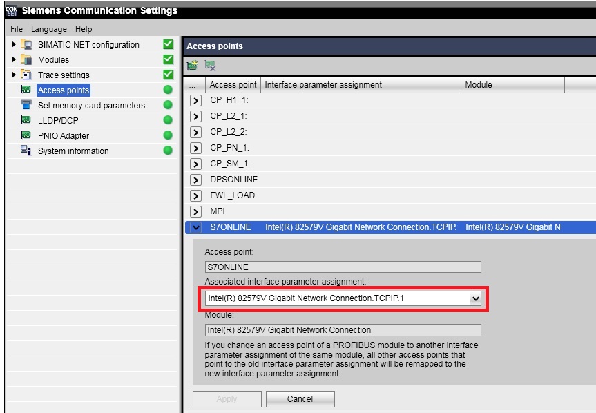Expand the MPI access point row
The width and height of the screenshot is (596, 413).
(x=195, y=211)
